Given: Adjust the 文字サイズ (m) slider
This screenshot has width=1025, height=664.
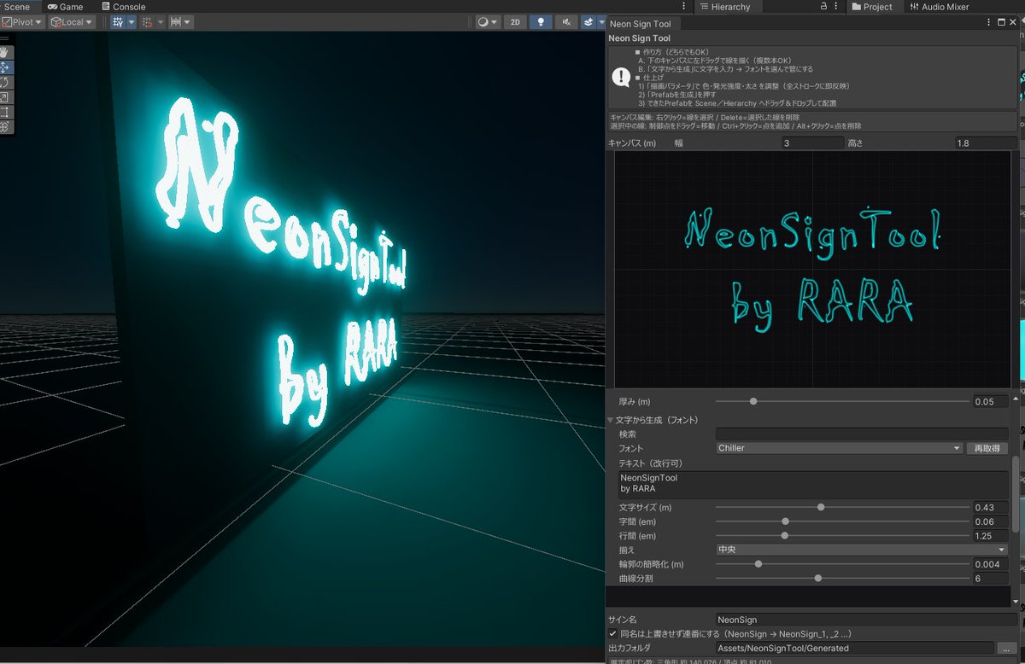Looking at the screenshot, I should (x=842, y=507).
